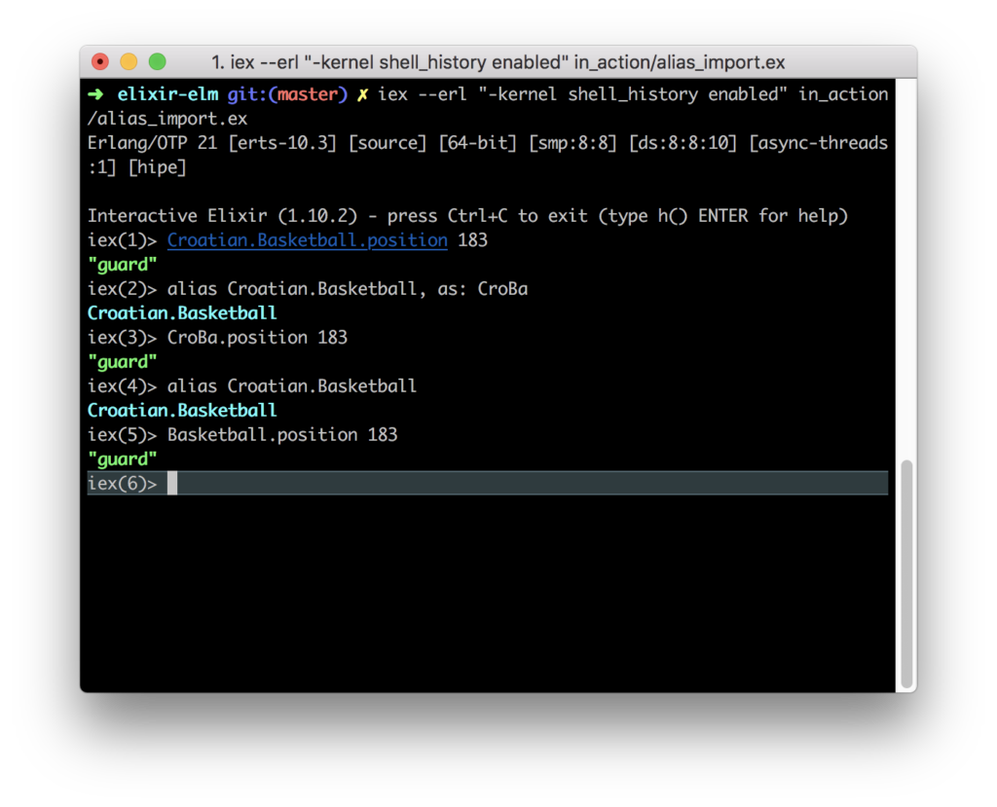This screenshot has height=807, width=997.
Task: Click the "elixir-elm" directory name in prompt
Action: [167, 94]
